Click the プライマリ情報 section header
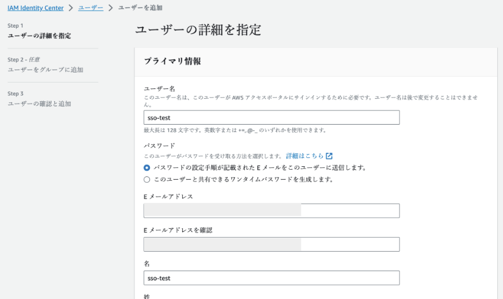503x299 pixels. (x=173, y=61)
